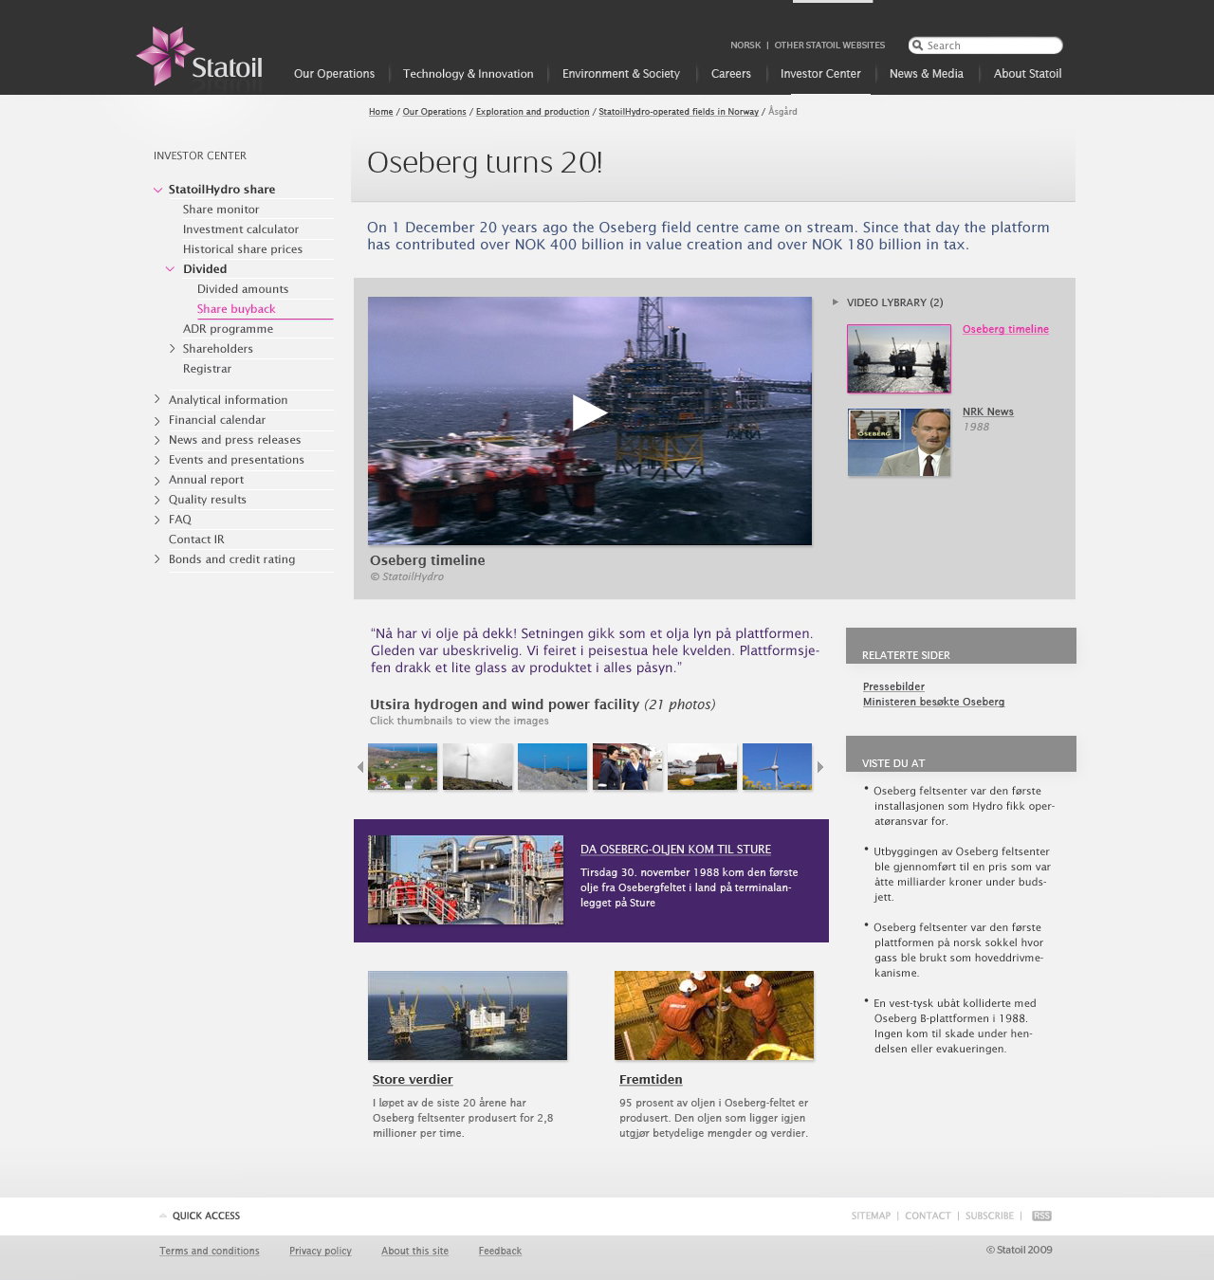Open Contact IR in sidebar
1214x1280 pixels.
click(x=196, y=539)
